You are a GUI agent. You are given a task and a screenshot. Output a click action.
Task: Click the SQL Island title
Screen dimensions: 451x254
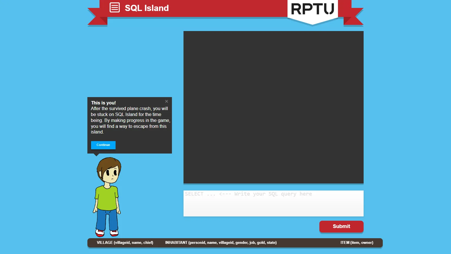click(147, 8)
